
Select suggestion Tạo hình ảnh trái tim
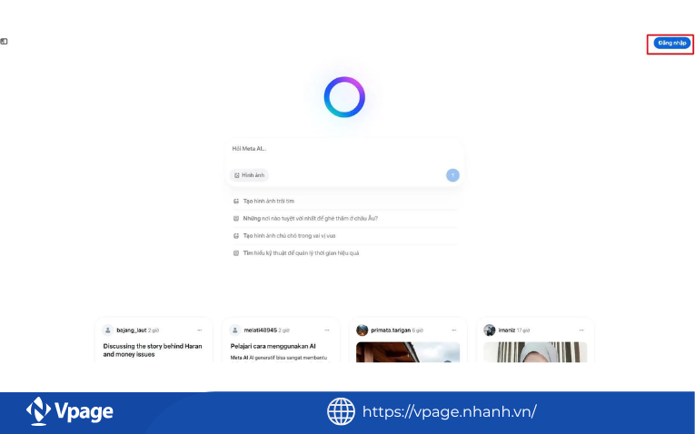(269, 201)
